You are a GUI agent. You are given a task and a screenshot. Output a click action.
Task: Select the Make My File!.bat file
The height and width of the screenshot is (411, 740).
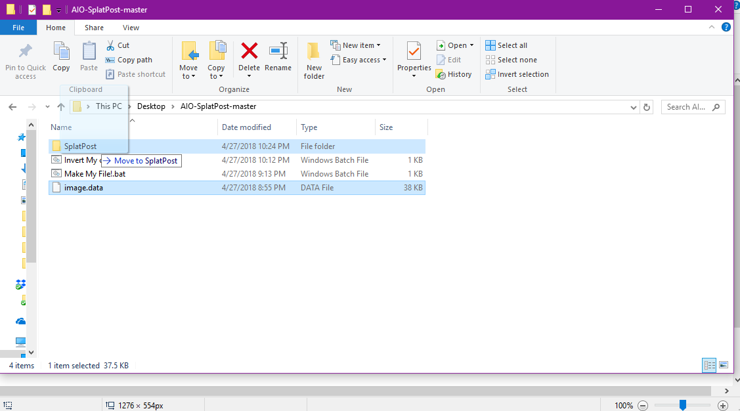pos(95,174)
